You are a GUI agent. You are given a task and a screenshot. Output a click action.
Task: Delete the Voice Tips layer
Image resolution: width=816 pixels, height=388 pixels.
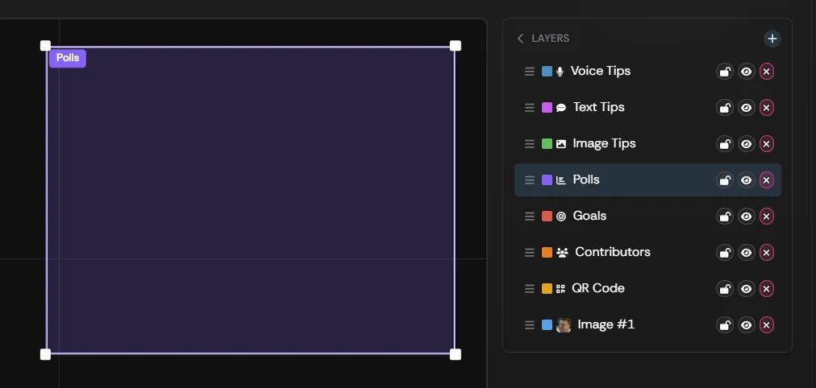[766, 72]
